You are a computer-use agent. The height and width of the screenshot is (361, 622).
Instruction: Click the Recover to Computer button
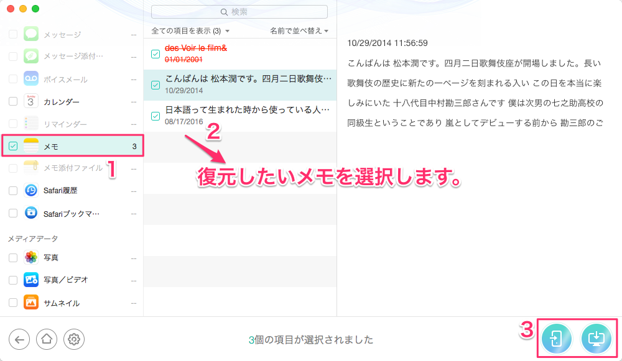596,339
